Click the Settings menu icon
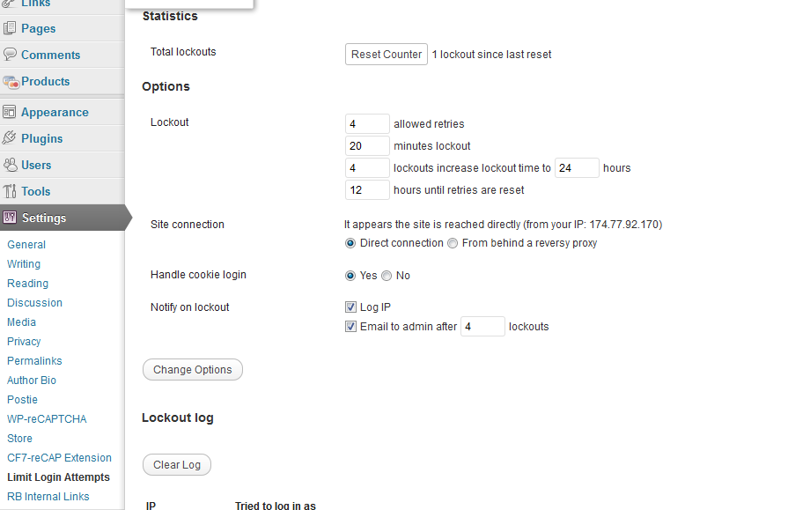This screenshot has width=788, height=510. click(x=10, y=218)
